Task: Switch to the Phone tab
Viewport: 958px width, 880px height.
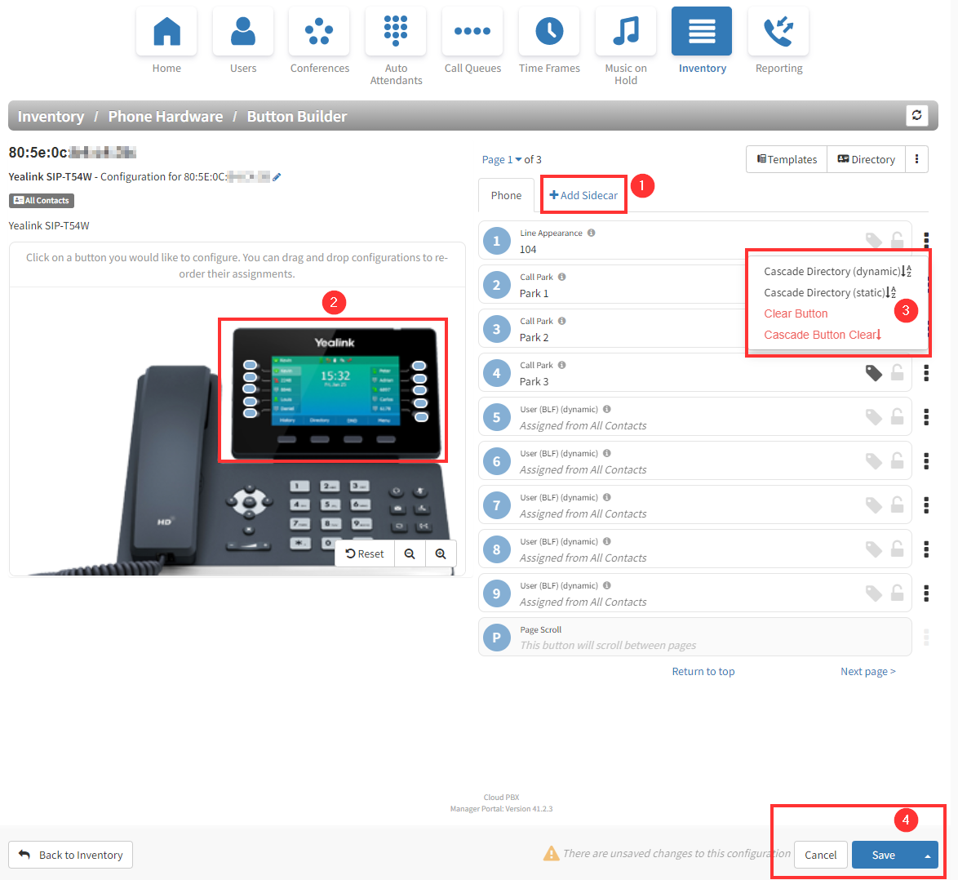Action: tap(506, 196)
